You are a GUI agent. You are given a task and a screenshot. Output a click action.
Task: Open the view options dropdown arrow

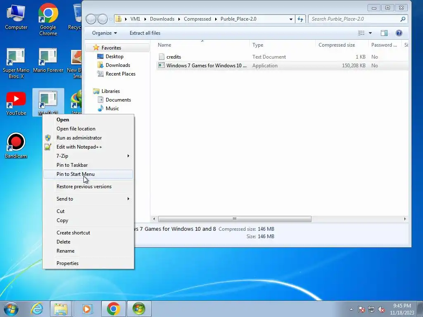tap(371, 33)
